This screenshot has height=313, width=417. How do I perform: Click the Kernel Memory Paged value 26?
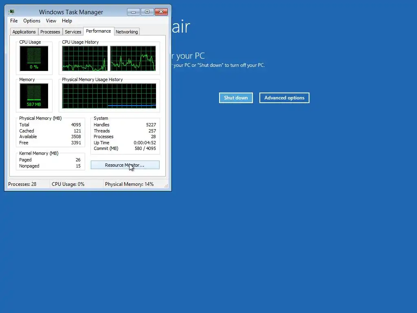click(78, 160)
